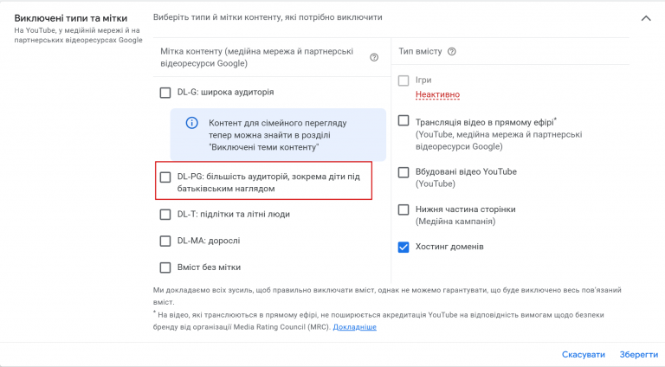The image size is (665, 367).
Task: Click the family content info notice text
Action: click(x=277, y=136)
